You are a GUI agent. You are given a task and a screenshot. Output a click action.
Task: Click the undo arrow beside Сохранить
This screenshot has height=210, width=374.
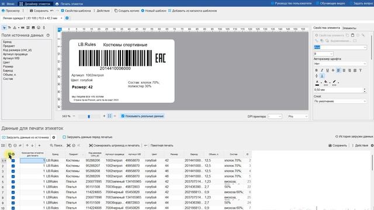pyautogui.click(x=52, y=10)
